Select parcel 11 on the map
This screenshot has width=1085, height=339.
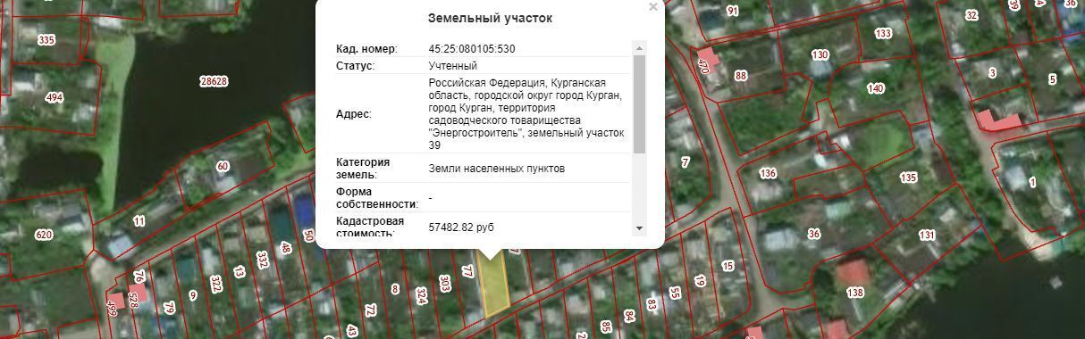[139, 220]
